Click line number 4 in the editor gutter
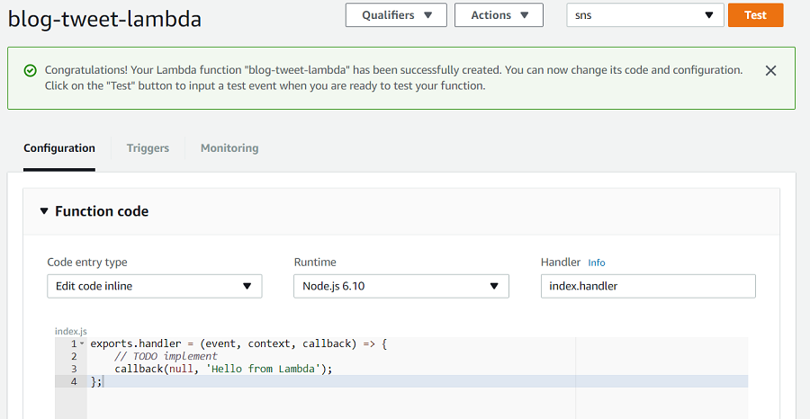Image resolution: width=810 pixels, height=419 pixels. coord(73,381)
